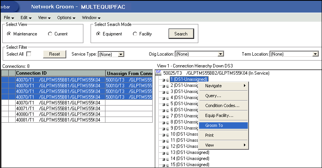Click the DS1 icon for channel 1

[166, 80]
